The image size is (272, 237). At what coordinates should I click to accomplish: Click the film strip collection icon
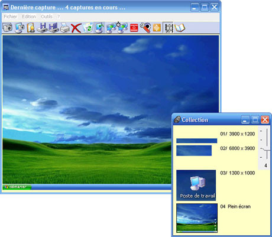click(x=169, y=28)
